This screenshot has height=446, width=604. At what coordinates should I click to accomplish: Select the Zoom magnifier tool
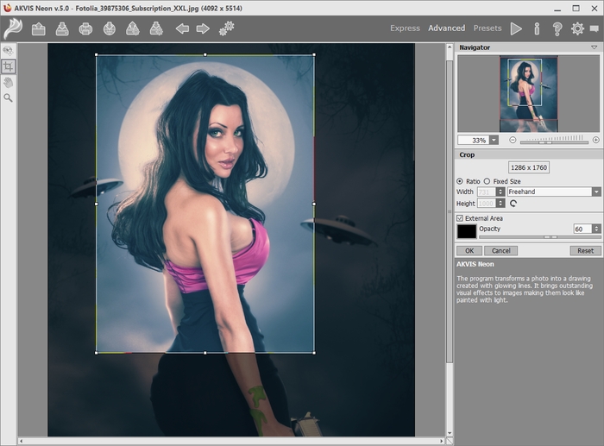[8, 97]
